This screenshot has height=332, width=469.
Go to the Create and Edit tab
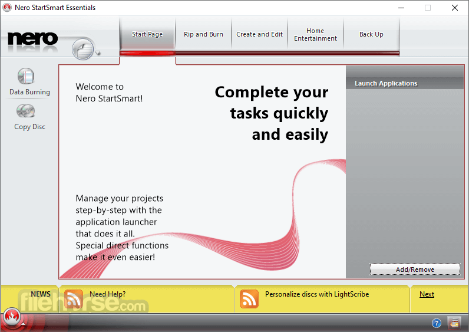pos(259,34)
